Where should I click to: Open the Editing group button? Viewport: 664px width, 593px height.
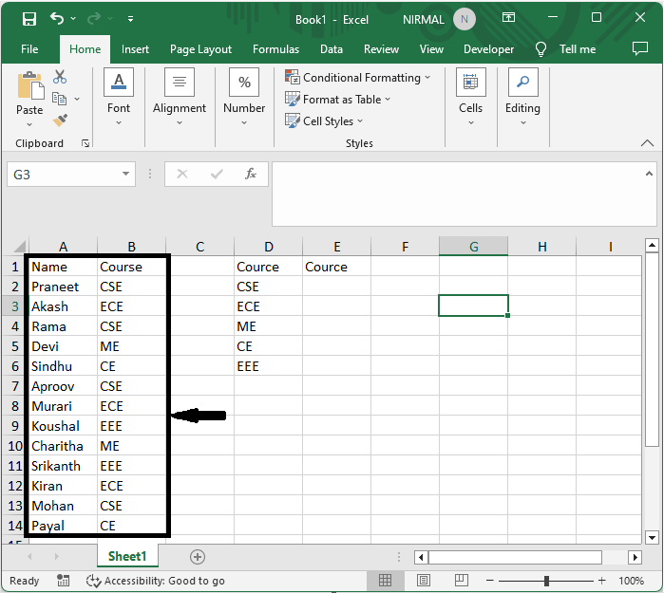[522, 97]
